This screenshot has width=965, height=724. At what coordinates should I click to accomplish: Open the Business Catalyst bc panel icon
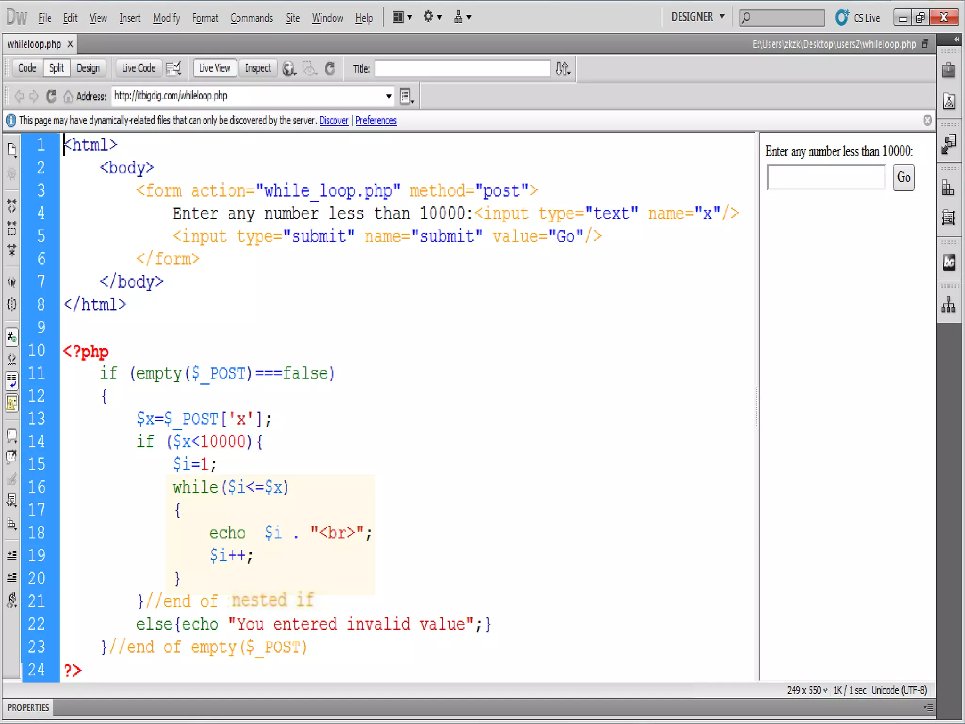[x=949, y=262]
